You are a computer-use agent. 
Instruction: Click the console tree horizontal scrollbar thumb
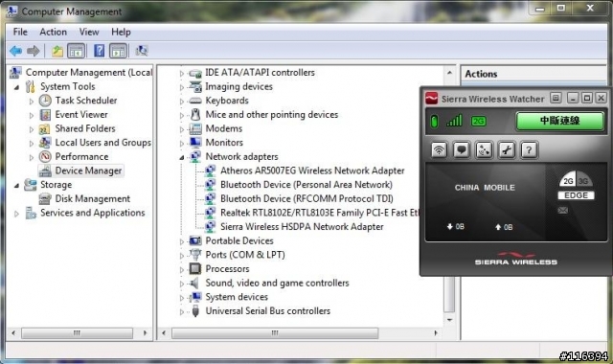coord(77,333)
